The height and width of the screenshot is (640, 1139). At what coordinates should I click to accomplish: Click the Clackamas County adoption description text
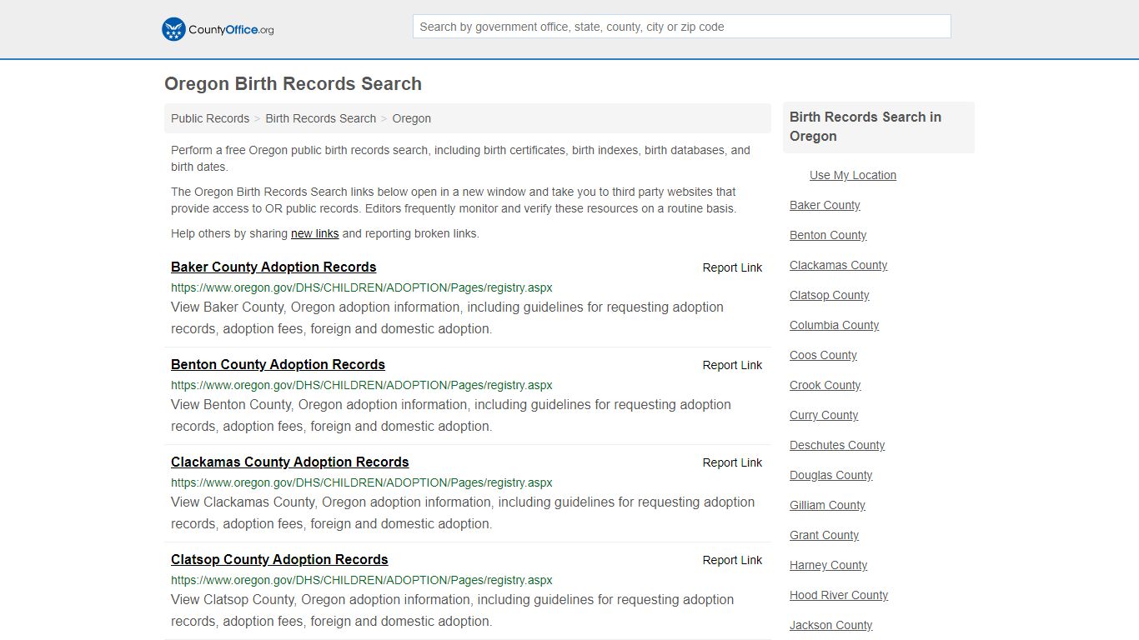[463, 512]
